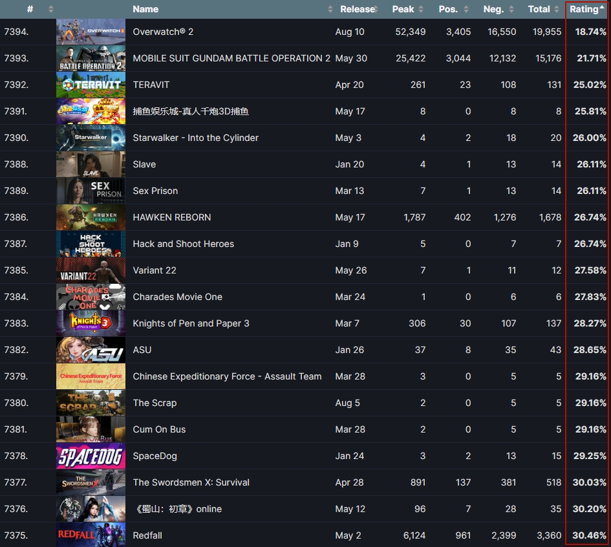
Task: Open Knights of Pen and Paper 3 thumbnail
Action: (91, 323)
